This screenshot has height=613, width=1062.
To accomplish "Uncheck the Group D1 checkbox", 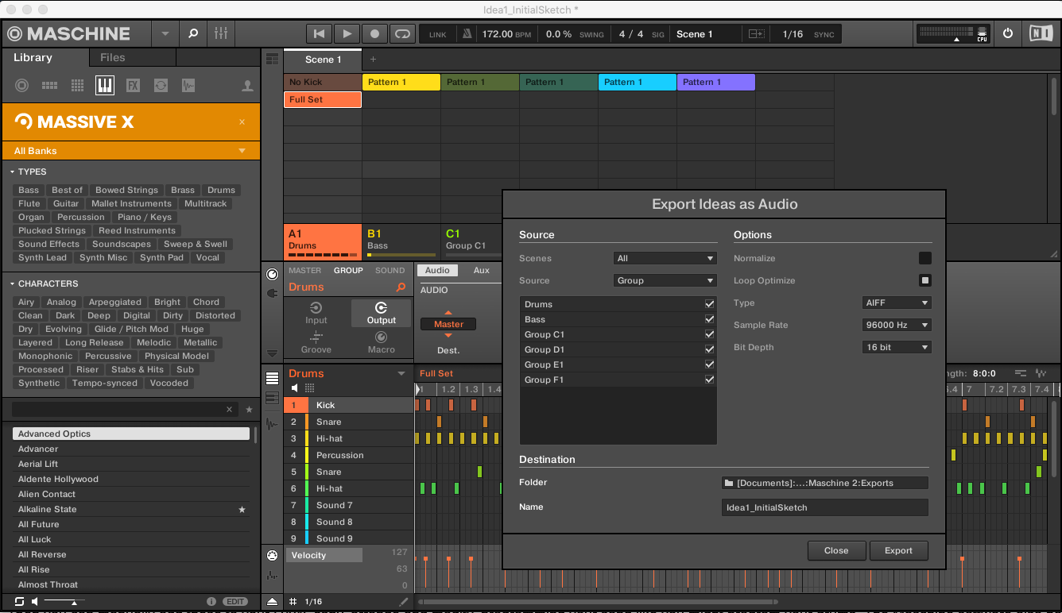I will coord(709,349).
